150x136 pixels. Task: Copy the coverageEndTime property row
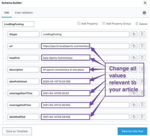[134, 105]
